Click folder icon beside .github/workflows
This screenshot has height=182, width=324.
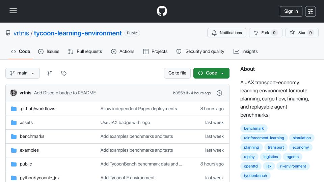[x=14, y=109]
